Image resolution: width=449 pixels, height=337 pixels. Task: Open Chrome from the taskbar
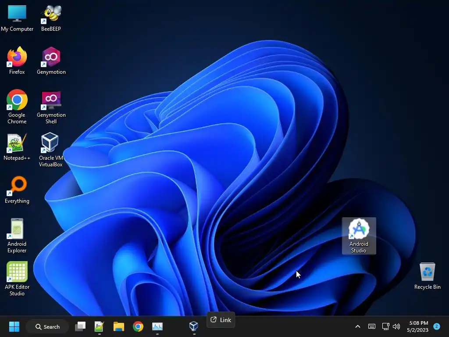[138, 326]
